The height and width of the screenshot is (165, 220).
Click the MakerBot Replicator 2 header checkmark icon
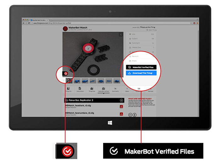pos(67,100)
